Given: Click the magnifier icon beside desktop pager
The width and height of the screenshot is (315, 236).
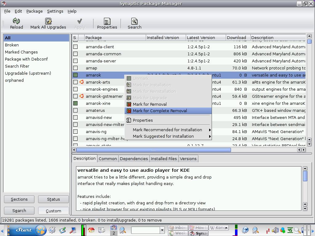Looking at the screenshot, I should click(122, 230).
